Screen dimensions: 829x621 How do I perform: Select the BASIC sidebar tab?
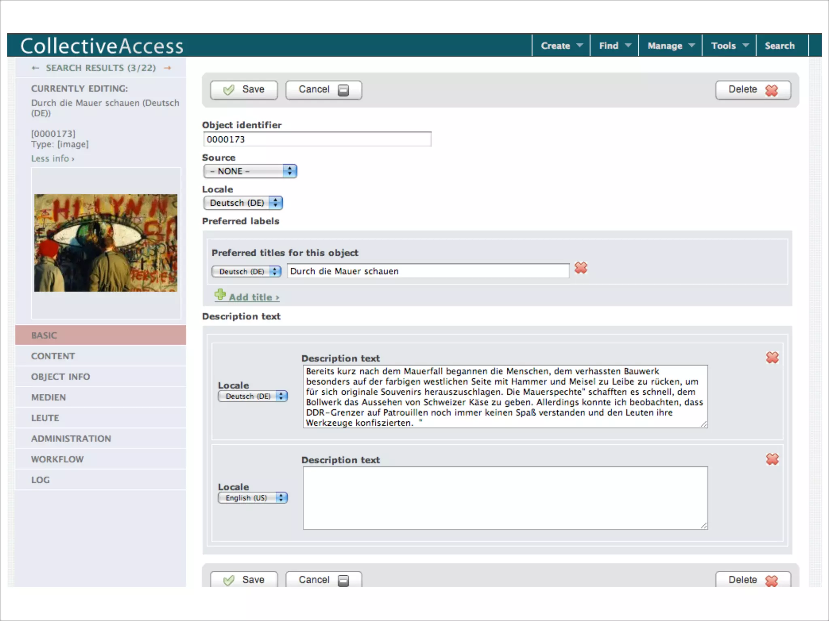click(x=100, y=335)
